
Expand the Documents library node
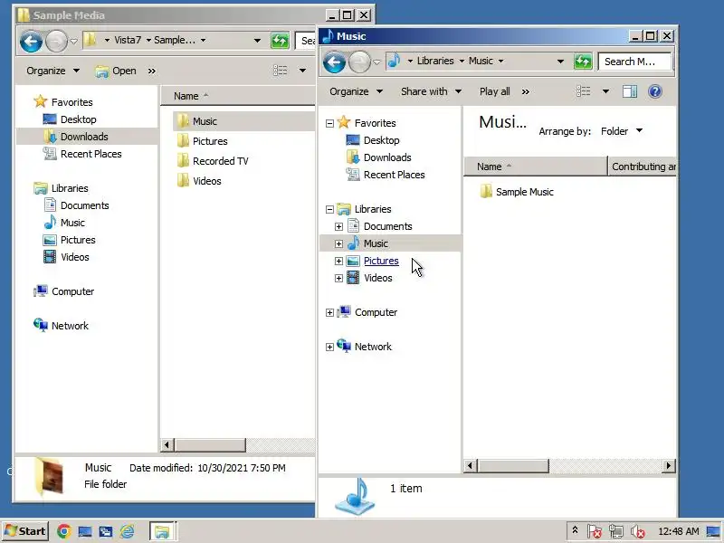(x=338, y=227)
